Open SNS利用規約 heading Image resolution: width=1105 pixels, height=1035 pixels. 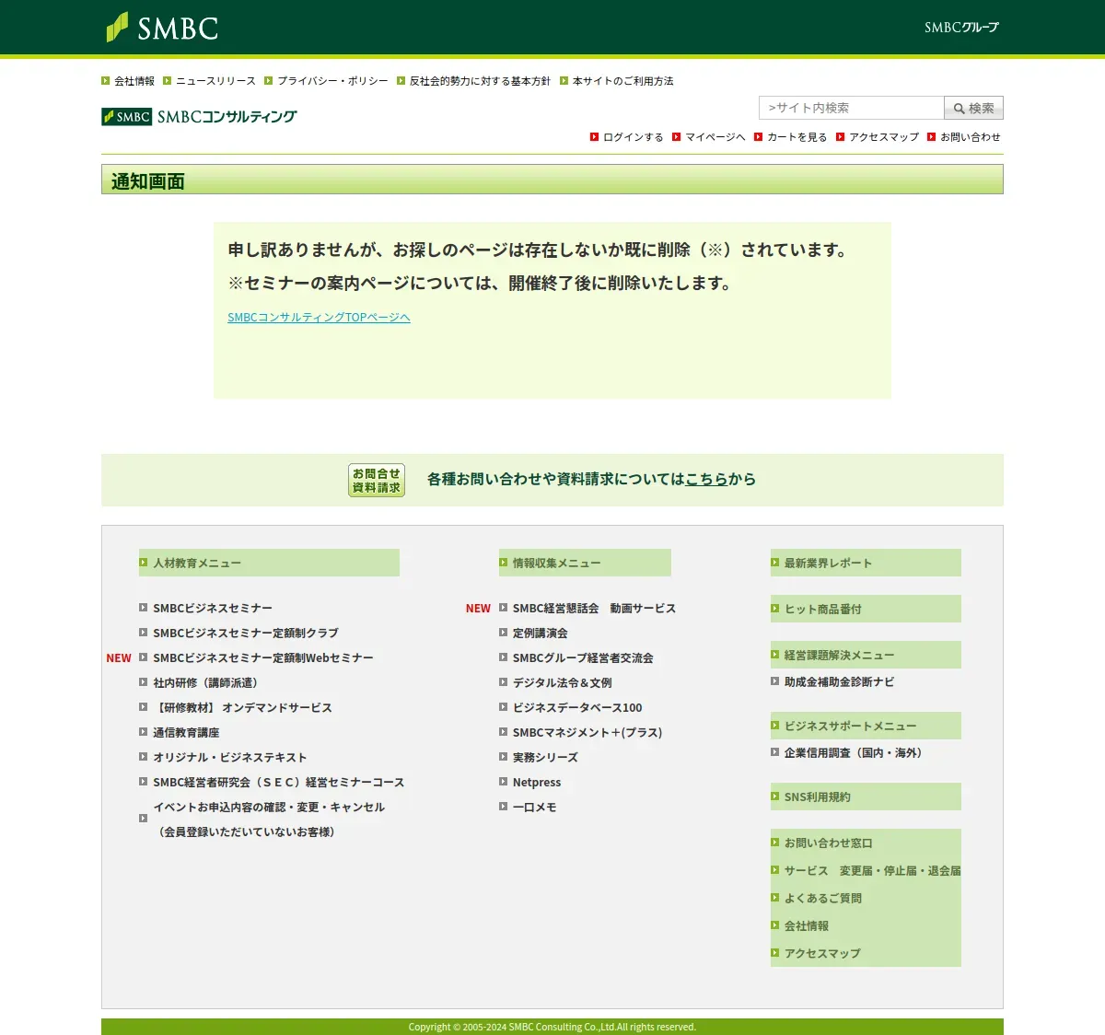click(x=866, y=797)
